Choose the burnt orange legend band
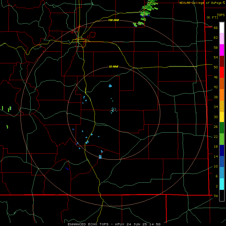Screen dimensions: 226x226 (x=222, y=83)
